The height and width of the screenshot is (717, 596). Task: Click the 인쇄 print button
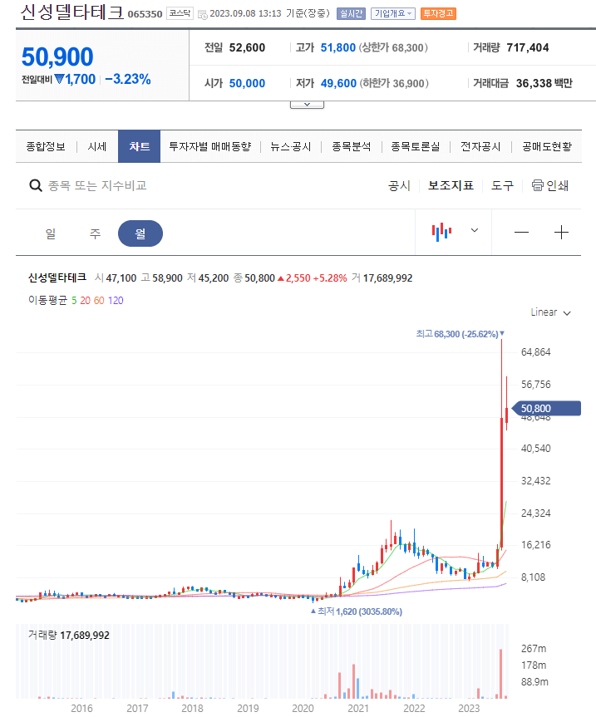(x=550, y=185)
